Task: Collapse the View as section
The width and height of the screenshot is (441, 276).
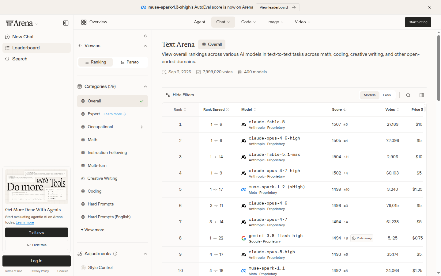Action: 145,46
